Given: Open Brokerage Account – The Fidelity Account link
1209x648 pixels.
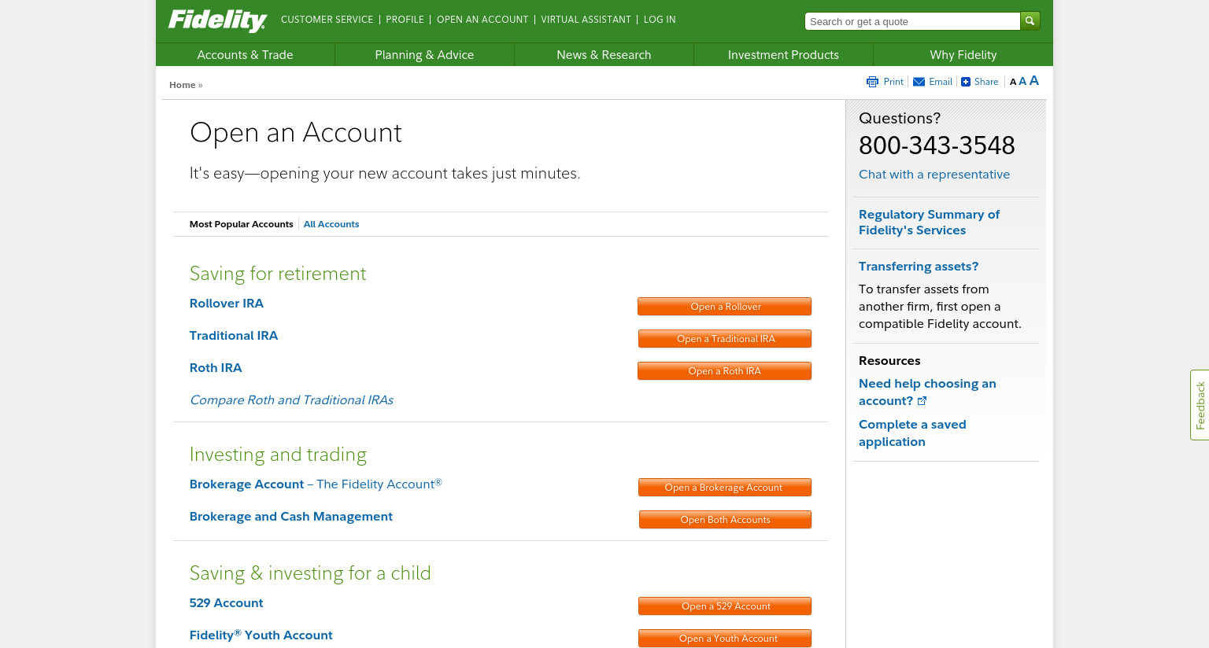Looking at the screenshot, I should click(x=316, y=484).
